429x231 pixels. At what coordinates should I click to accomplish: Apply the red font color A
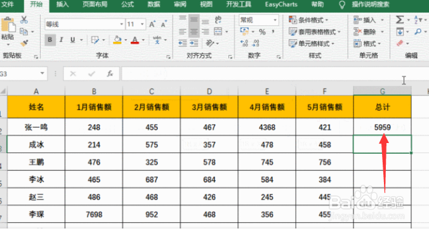pyautogui.click(x=135, y=40)
